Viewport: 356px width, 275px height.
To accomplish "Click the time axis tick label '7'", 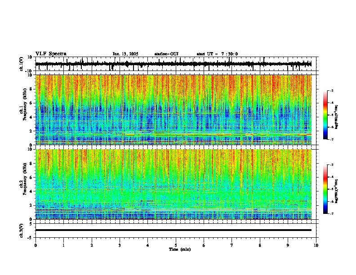I will [232, 245].
